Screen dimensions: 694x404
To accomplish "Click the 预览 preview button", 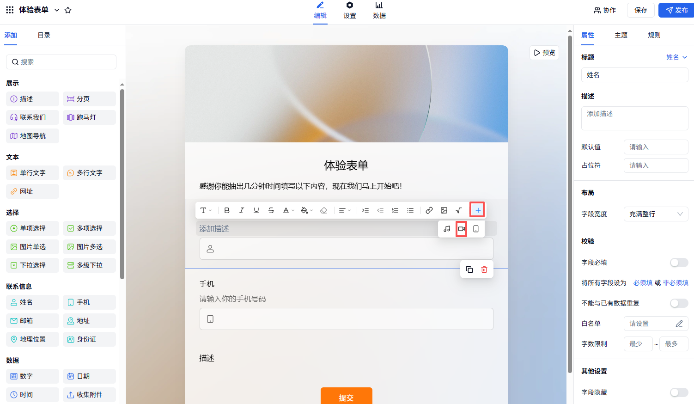I will point(544,53).
